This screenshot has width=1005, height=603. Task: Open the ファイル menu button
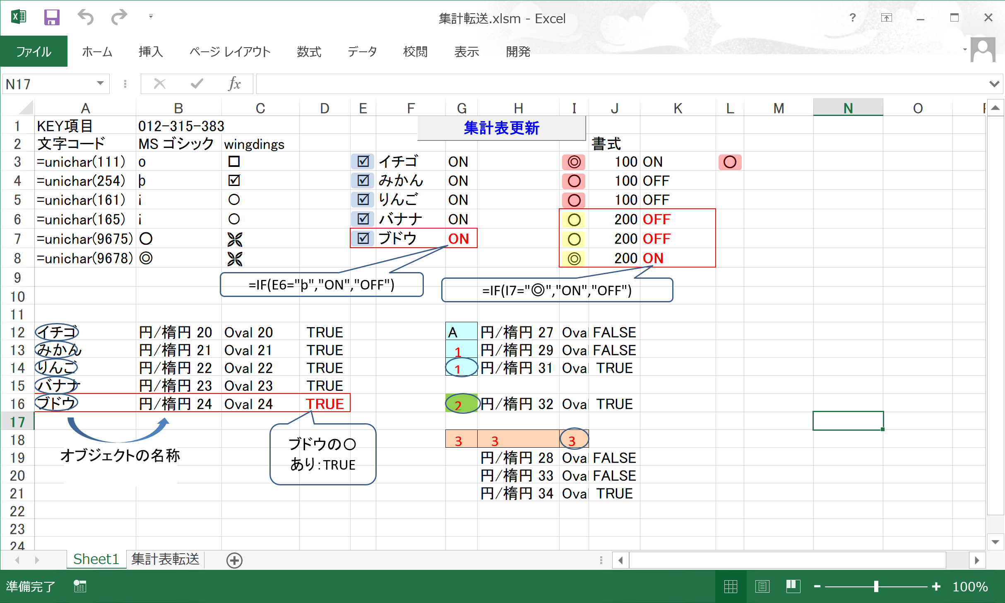[34, 52]
